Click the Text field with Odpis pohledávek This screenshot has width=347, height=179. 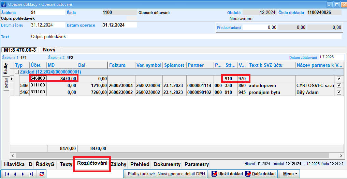(x=185, y=36)
